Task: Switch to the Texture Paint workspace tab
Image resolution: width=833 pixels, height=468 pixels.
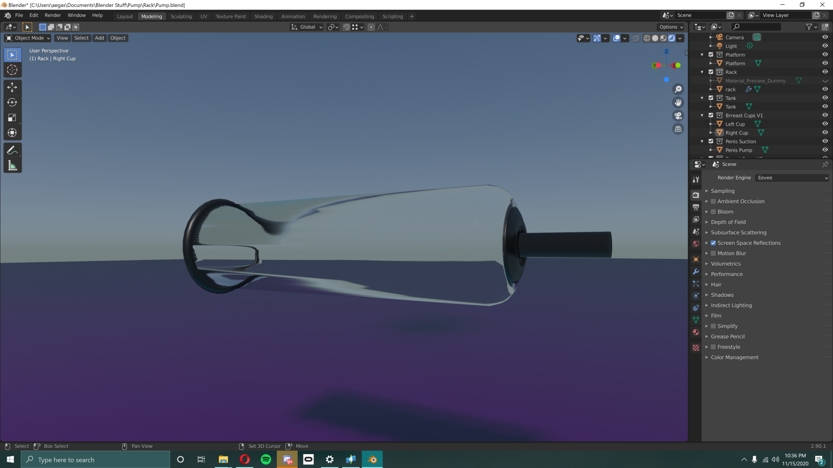Action: 230,16
